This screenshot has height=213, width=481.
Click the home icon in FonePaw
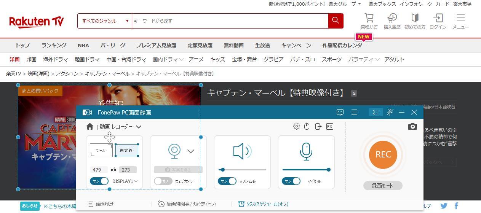(90, 126)
